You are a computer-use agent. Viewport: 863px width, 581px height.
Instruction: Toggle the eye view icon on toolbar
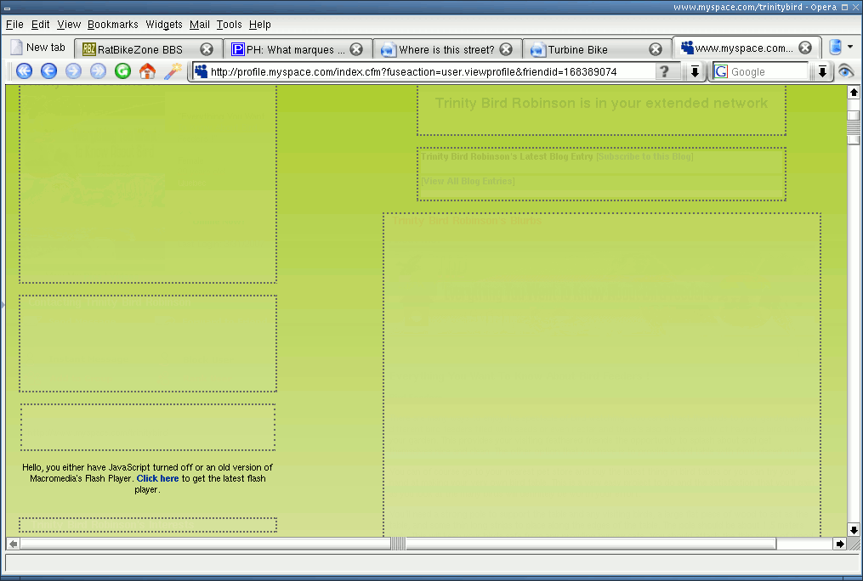tap(845, 71)
